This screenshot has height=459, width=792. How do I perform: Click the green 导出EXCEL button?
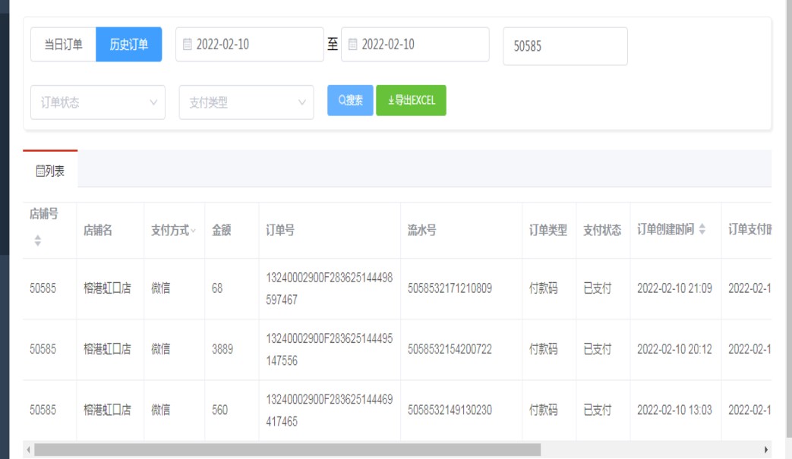click(x=411, y=100)
